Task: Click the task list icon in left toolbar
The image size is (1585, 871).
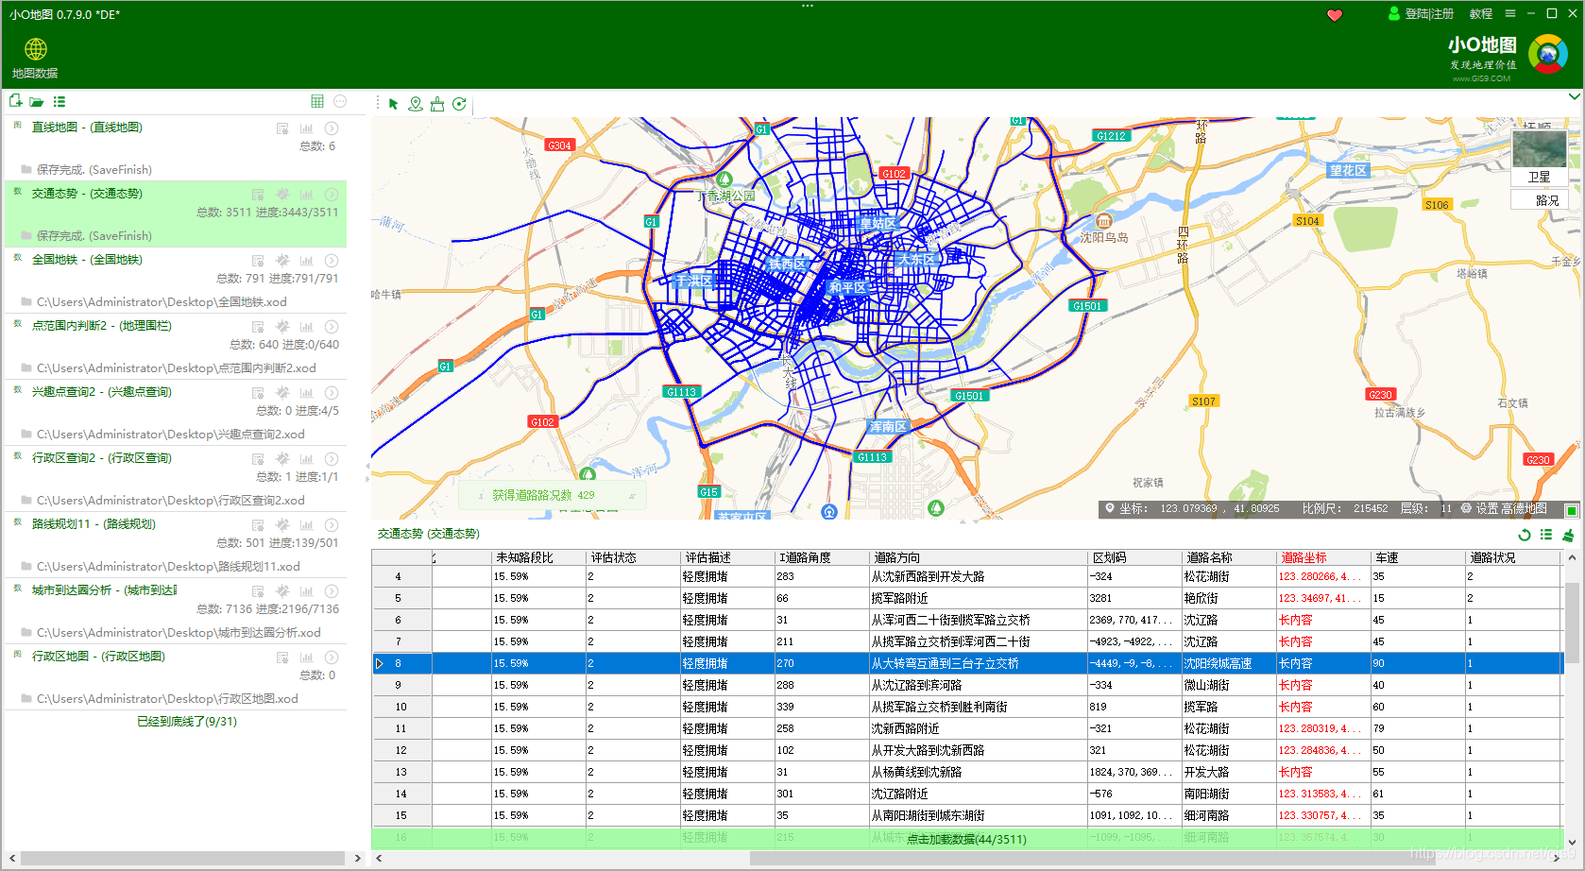Action: (x=60, y=101)
